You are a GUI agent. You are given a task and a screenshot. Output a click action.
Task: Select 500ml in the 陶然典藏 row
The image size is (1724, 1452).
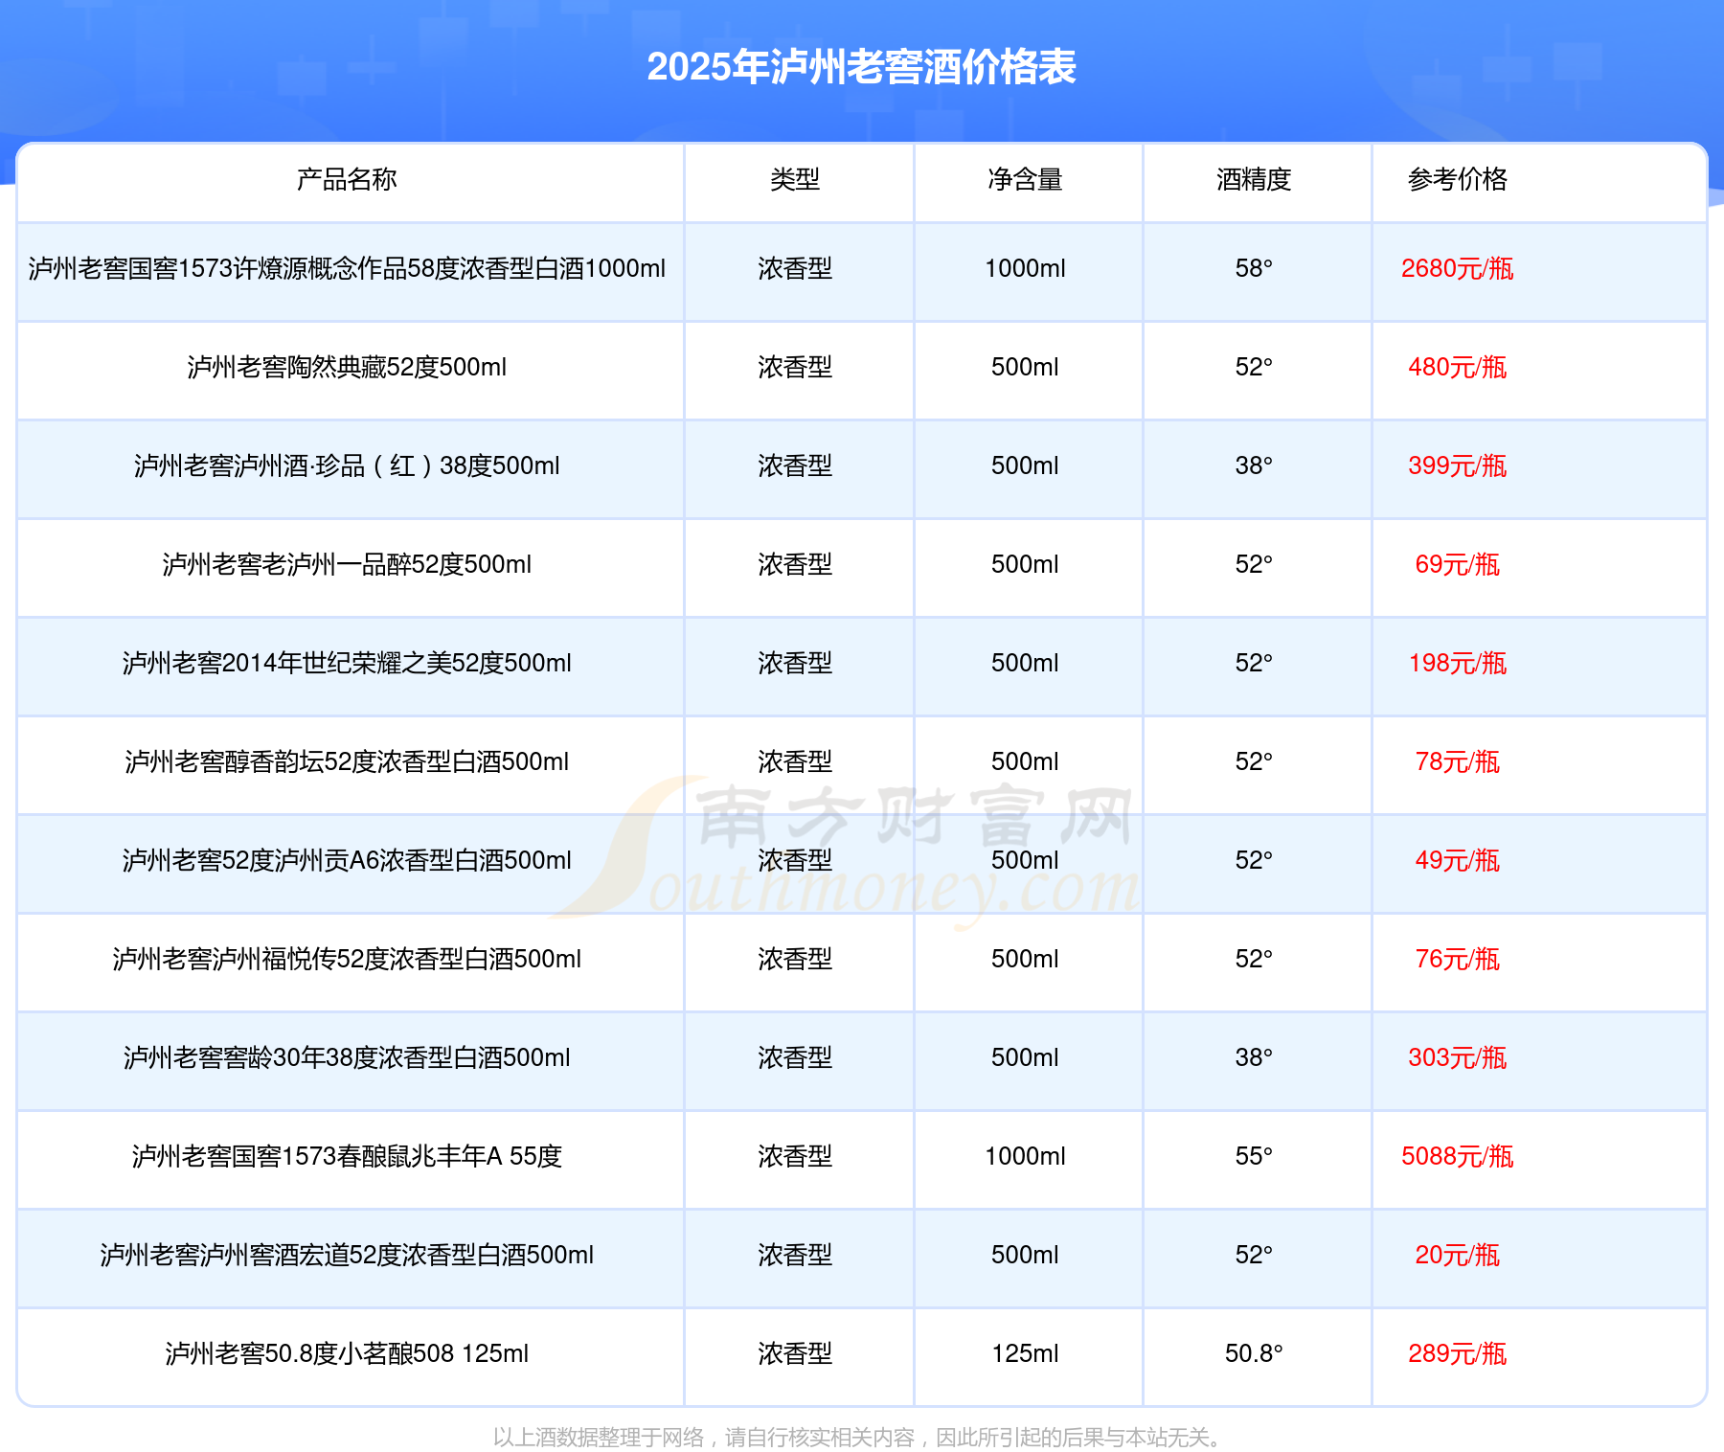(x=1025, y=367)
